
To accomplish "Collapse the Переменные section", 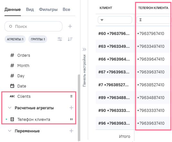I will [10, 131].
